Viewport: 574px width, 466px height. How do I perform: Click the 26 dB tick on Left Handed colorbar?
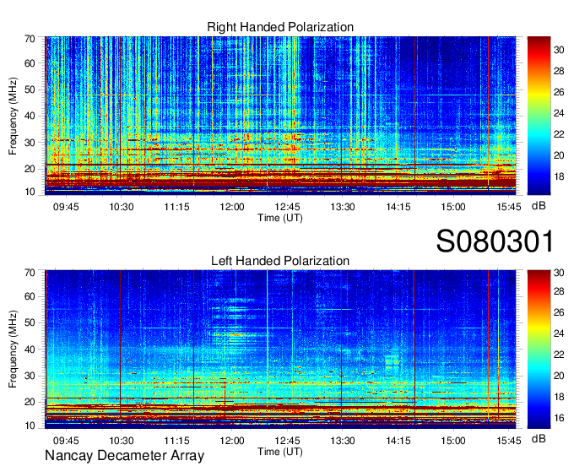click(x=559, y=312)
